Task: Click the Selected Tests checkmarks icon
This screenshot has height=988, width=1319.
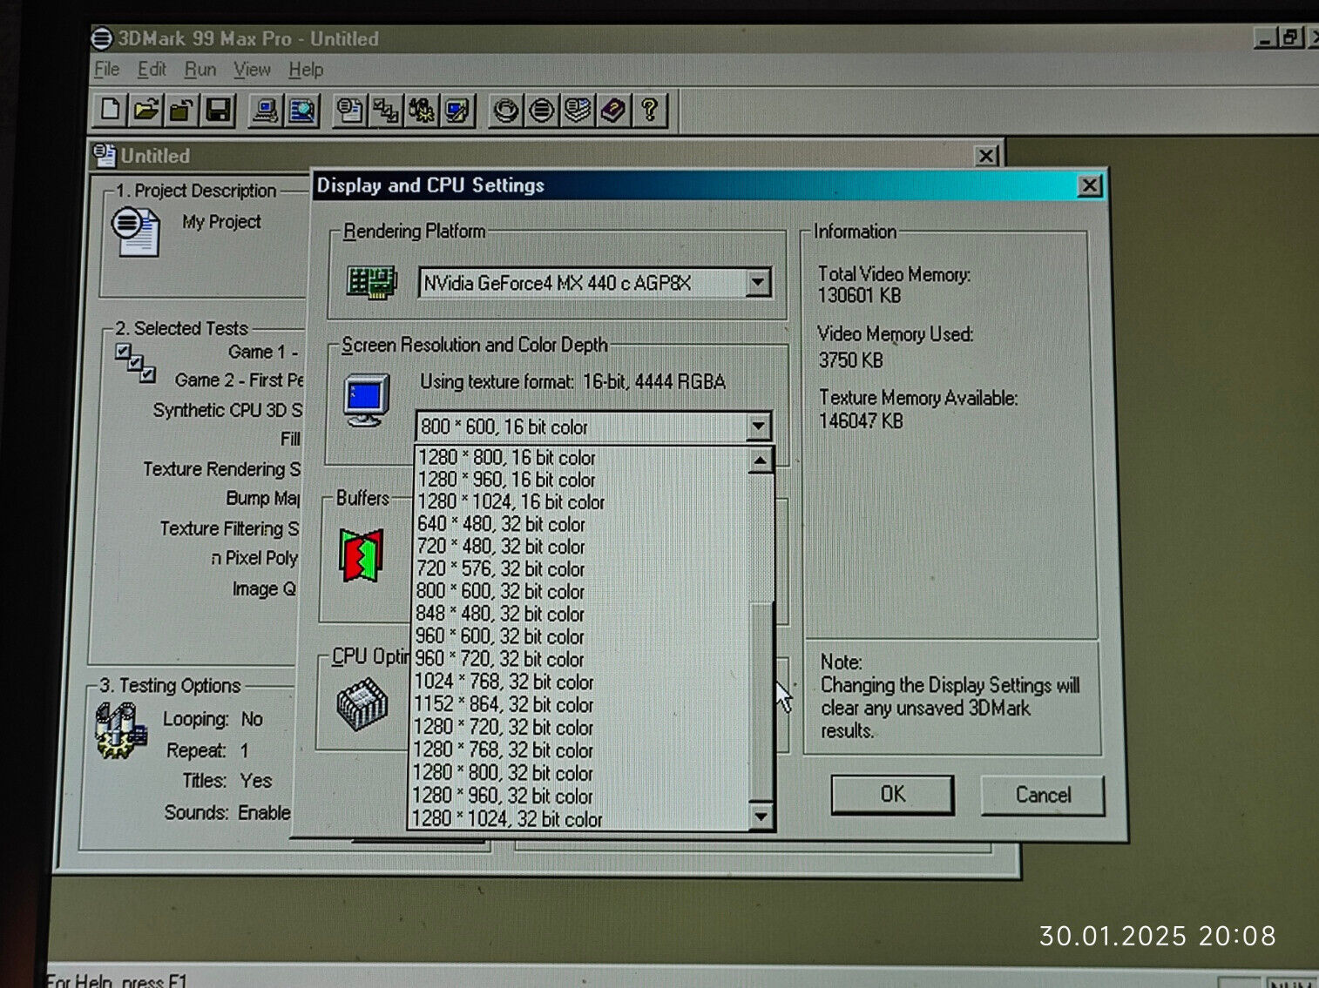Action: click(135, 363)
